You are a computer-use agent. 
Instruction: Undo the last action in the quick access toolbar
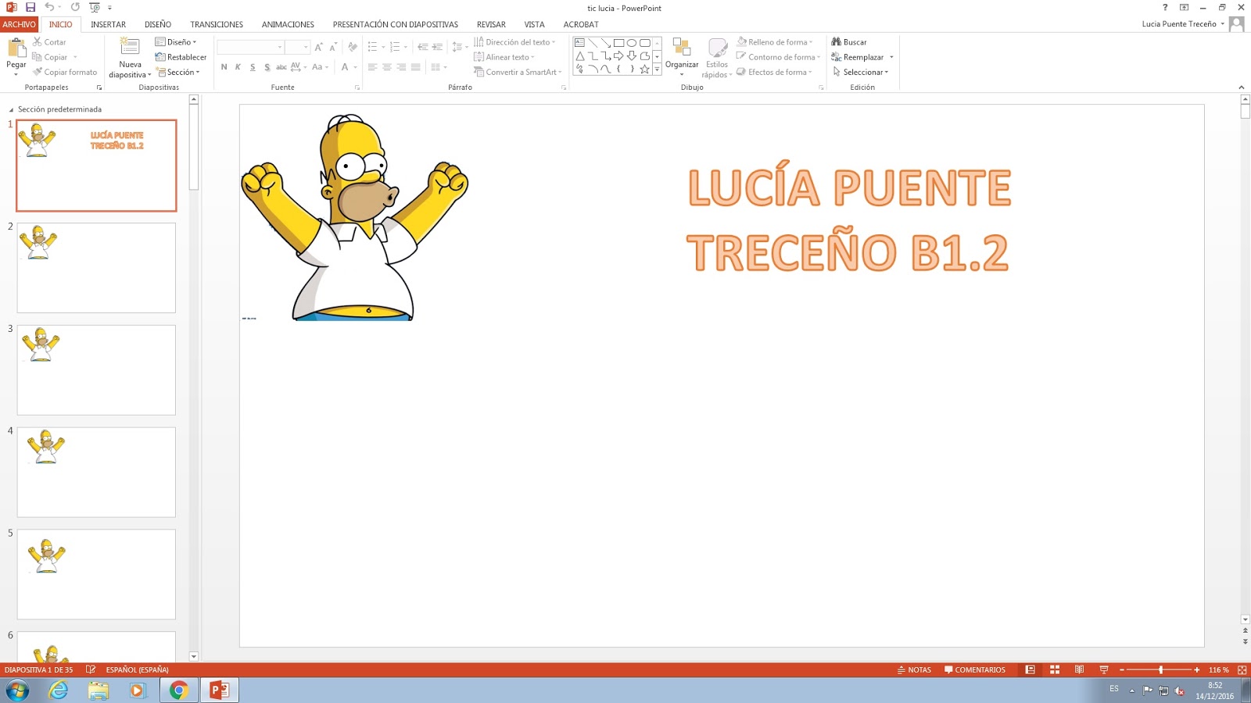click(49, 8)
